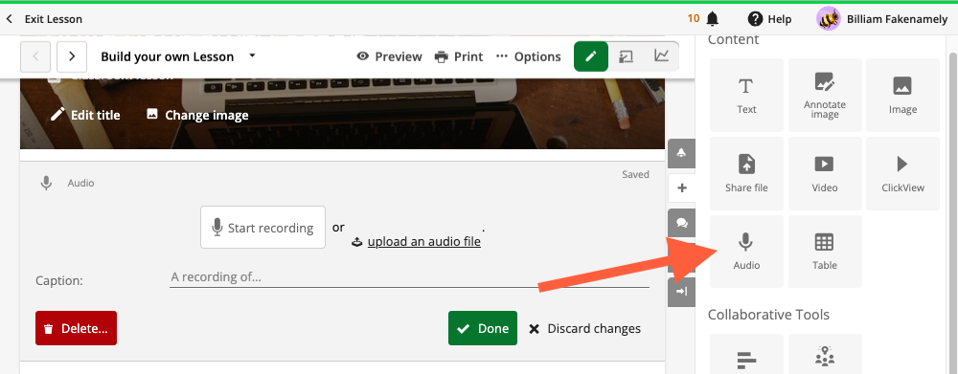Print the lesson
The image size is (958, 374).
[458, 56]
